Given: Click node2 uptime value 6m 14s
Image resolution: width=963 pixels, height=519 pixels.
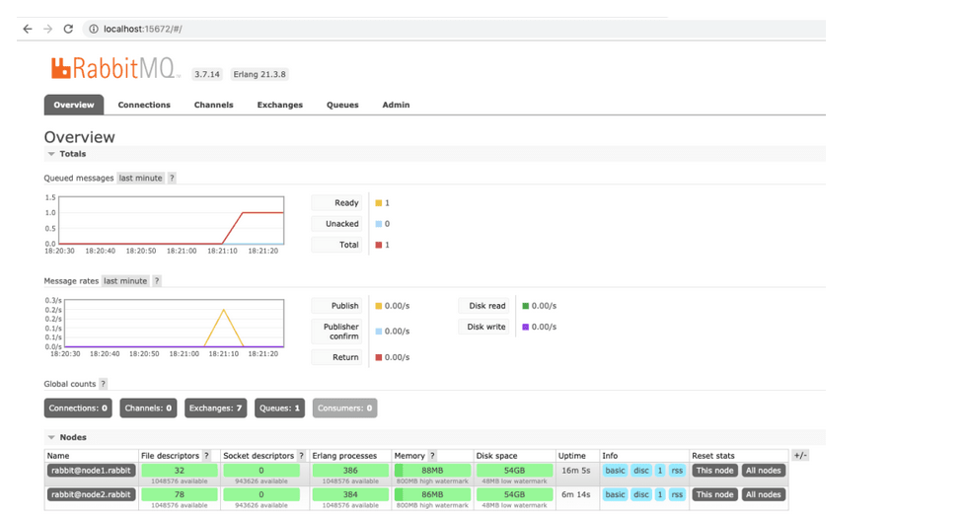Looking at the screenshot, I should pyautogui.click(x=576, y=494).
